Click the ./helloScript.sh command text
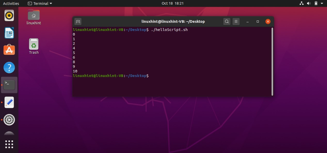This screenshot has height=153, width=327. point(169,30)
